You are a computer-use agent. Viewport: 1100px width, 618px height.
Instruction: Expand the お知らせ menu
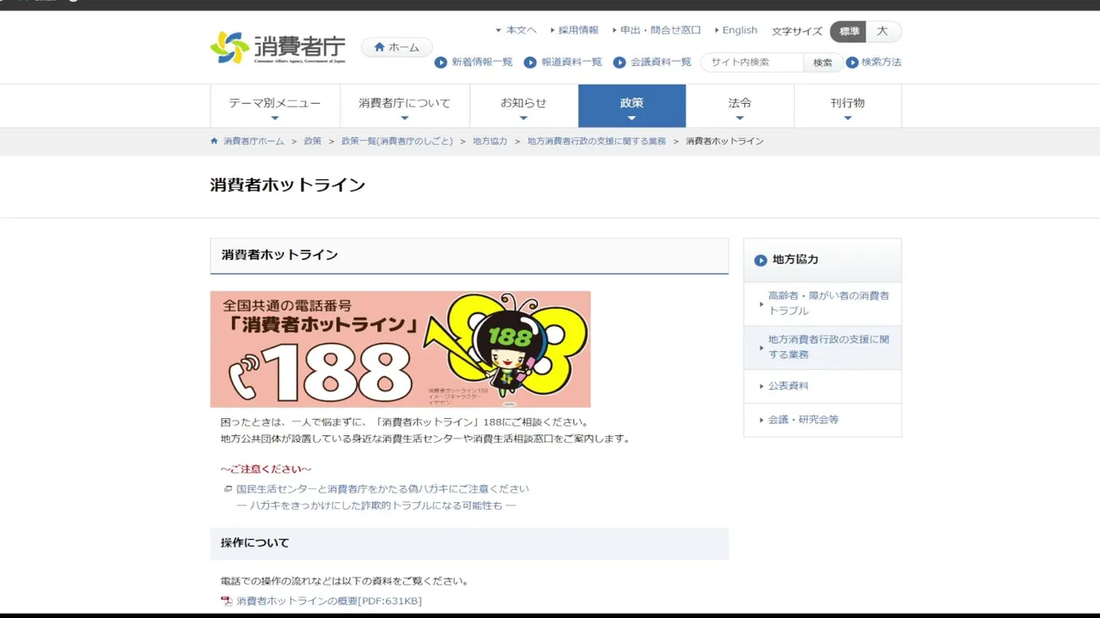point(523,106)
